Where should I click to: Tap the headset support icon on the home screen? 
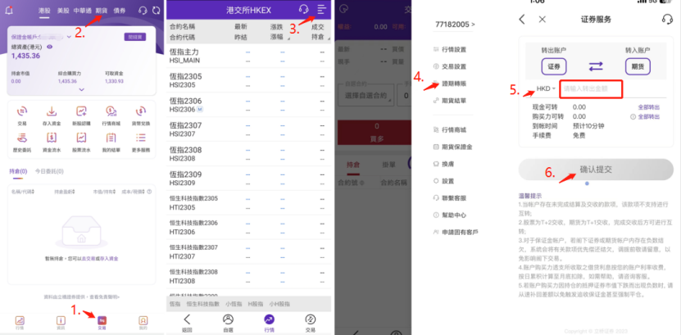click(143, 11)
